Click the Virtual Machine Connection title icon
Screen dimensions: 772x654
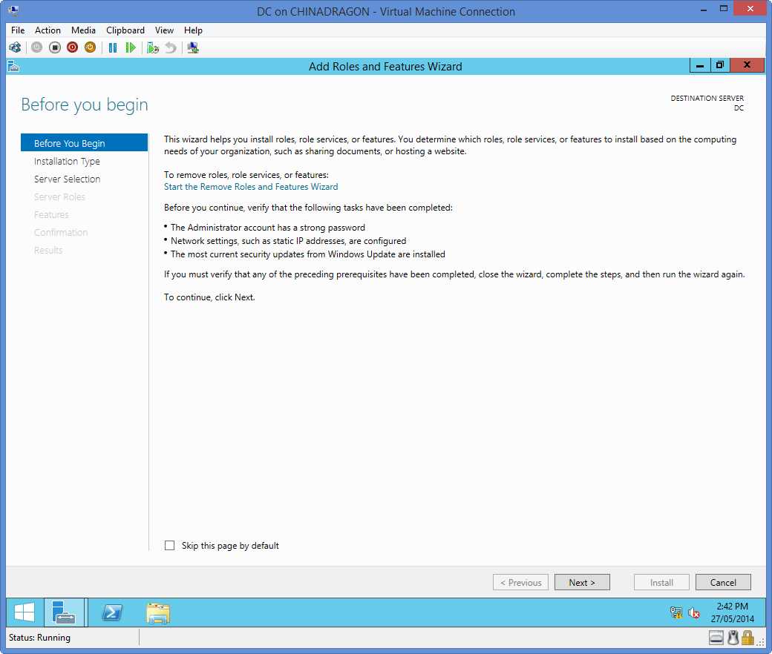tap(13, 11)
